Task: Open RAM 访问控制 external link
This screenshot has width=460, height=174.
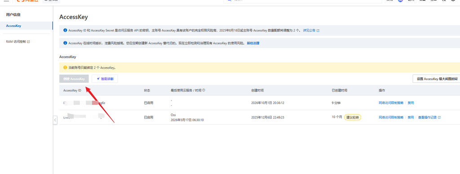Action: pos(18,42)
